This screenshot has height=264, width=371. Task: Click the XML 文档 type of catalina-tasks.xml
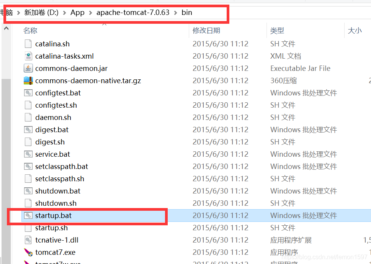pyautogui.click(x=286, y=56)
